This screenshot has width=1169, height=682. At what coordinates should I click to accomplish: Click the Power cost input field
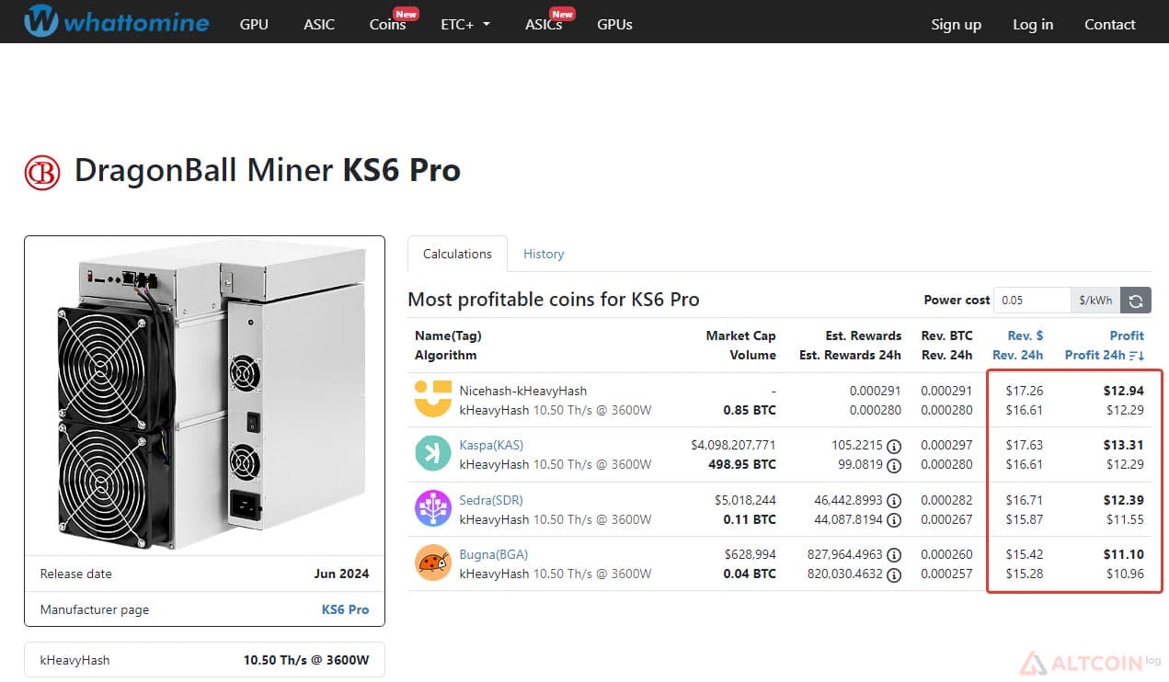1033,300
